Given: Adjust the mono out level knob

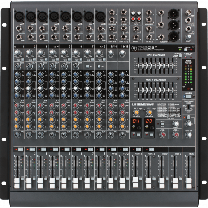Looking at the screenshot, I should [189, 135].
